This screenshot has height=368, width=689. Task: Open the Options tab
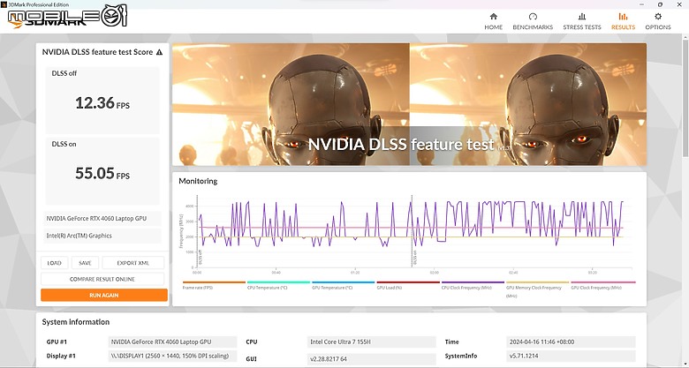[658, 21]
